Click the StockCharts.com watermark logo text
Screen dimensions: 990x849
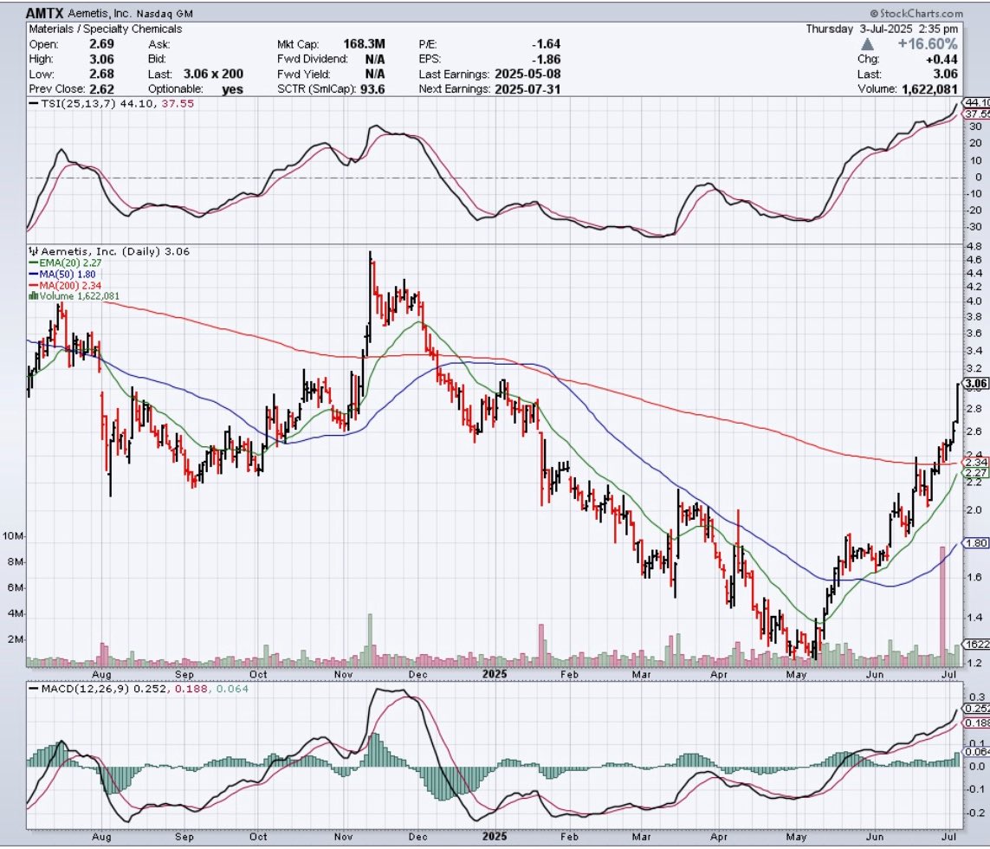(916, 13)
